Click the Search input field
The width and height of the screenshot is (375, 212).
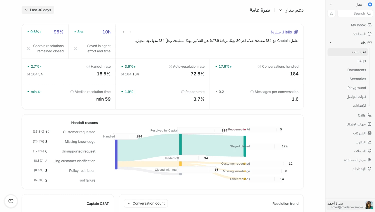point(355,13)
